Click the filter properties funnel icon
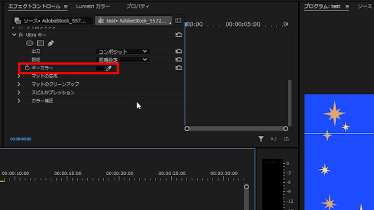Viewport: 374px width, 210px height. pyautogui.click(x=261, y=139)
